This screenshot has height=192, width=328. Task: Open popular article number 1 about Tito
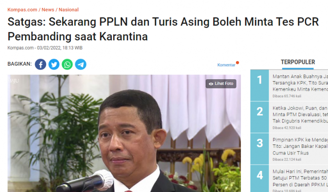click(300, 83)
